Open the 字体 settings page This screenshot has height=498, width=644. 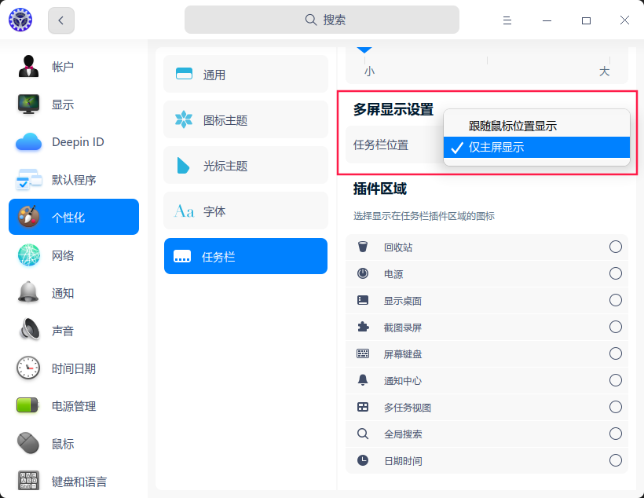[x=246, y=211]
